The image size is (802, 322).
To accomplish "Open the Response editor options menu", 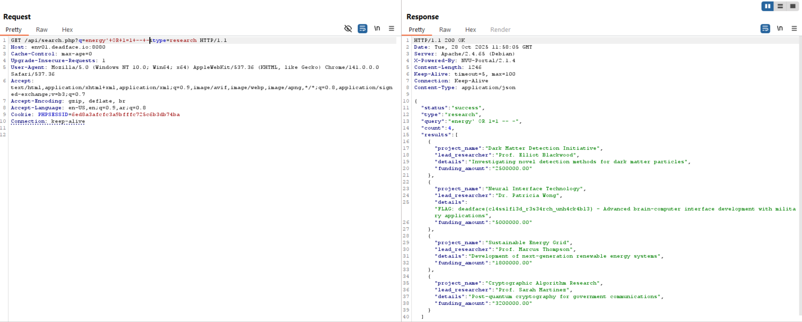I will 795,29.
